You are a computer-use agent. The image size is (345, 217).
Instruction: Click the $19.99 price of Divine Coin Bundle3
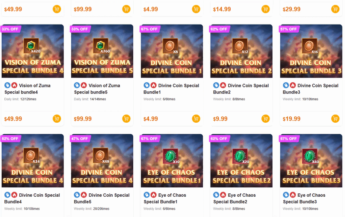[x=292, y=119]
